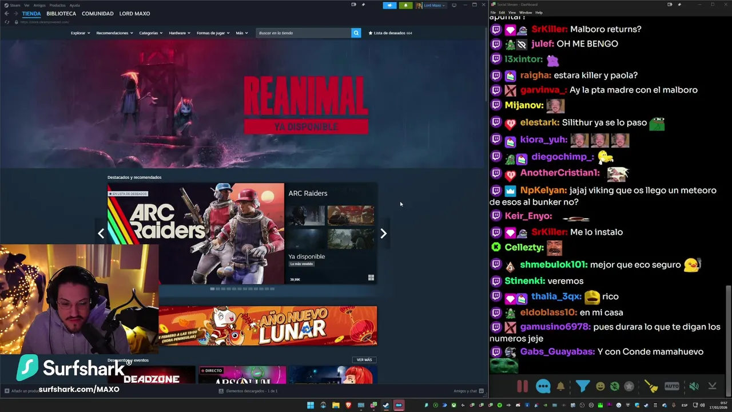Clear chat with the broom icon
The height and width of the screenshot is (412, 732).
[x=651, y=386]
